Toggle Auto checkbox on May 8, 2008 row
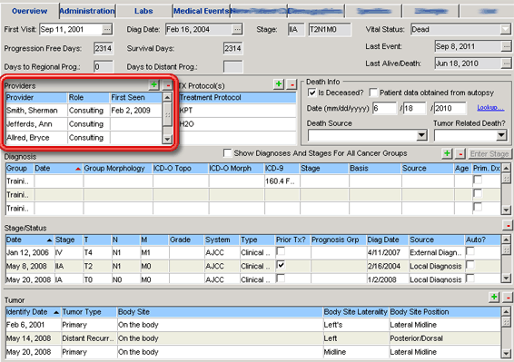Image resolution: width=514 pixels, height=362 pixels. [x=470, y=265]
